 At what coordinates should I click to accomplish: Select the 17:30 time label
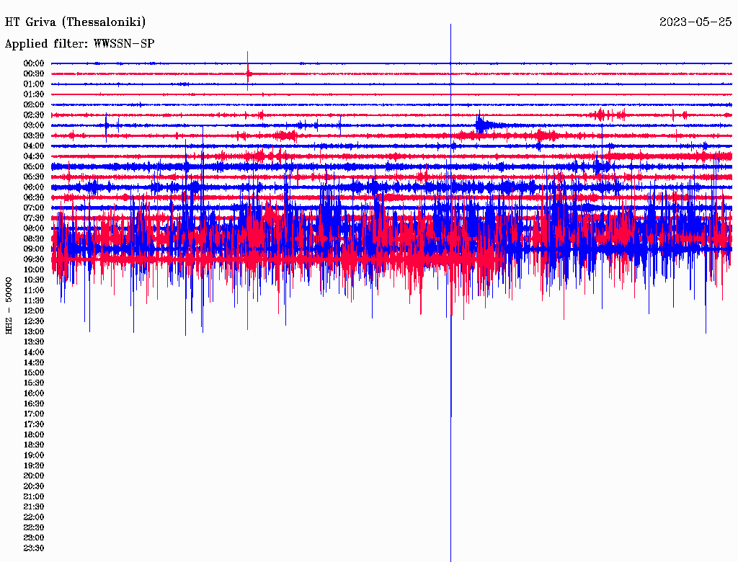[x=34, y=424]
